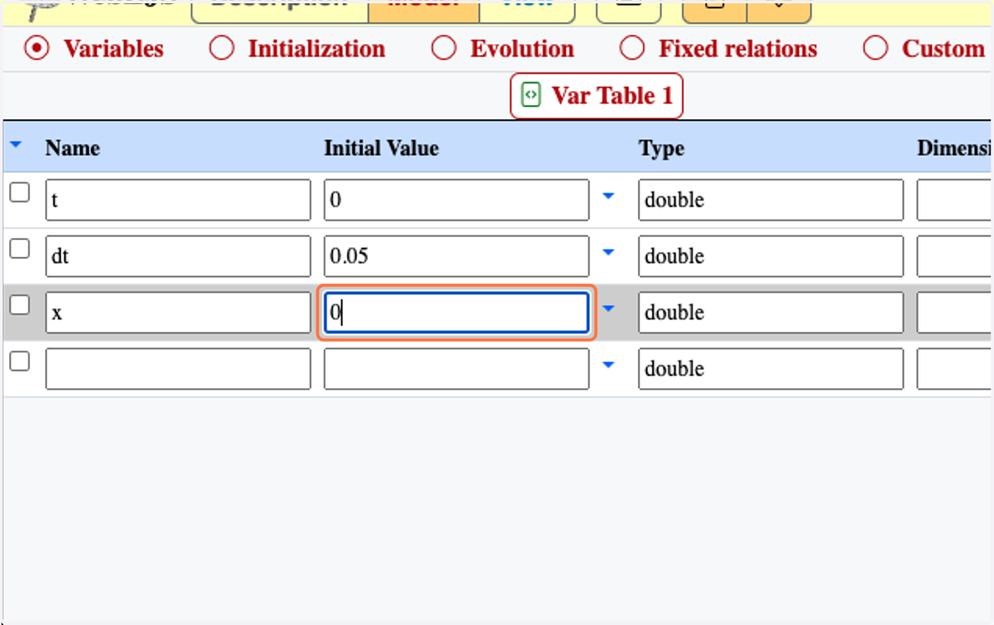Screen dimensions: 994x625
Task: Click the Name field containing x
Action: click(178, 313)
